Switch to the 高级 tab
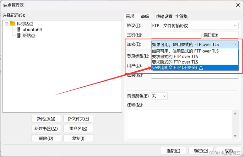244x157 pixels. (145, 16)
